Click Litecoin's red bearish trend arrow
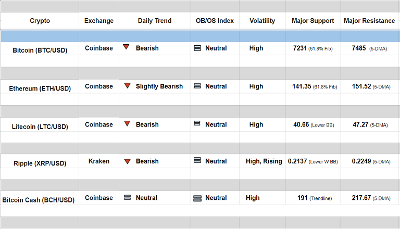The width and height of the screenshot is (400, 229). [127, 124]
